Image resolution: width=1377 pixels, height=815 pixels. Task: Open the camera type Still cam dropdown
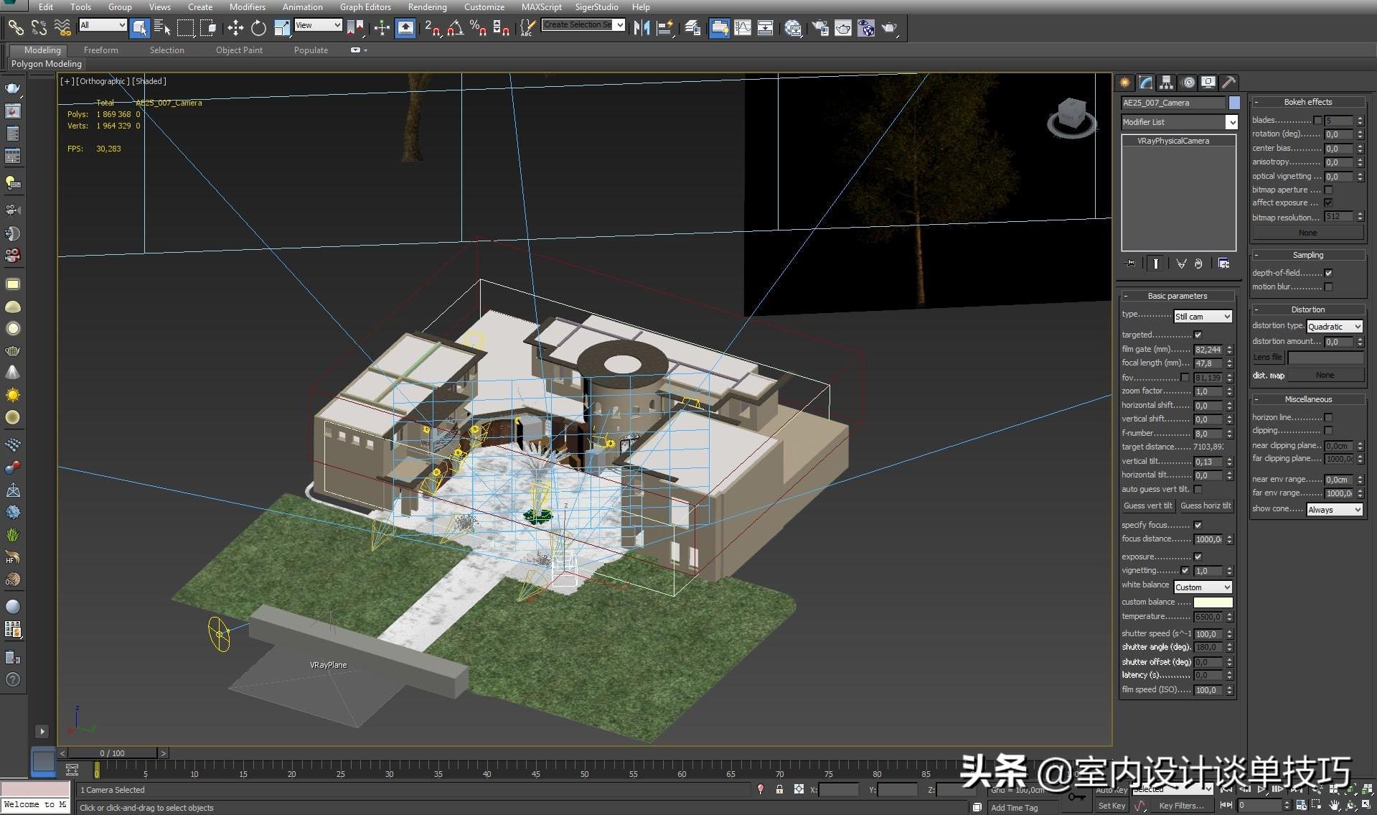coord(1203,316)
